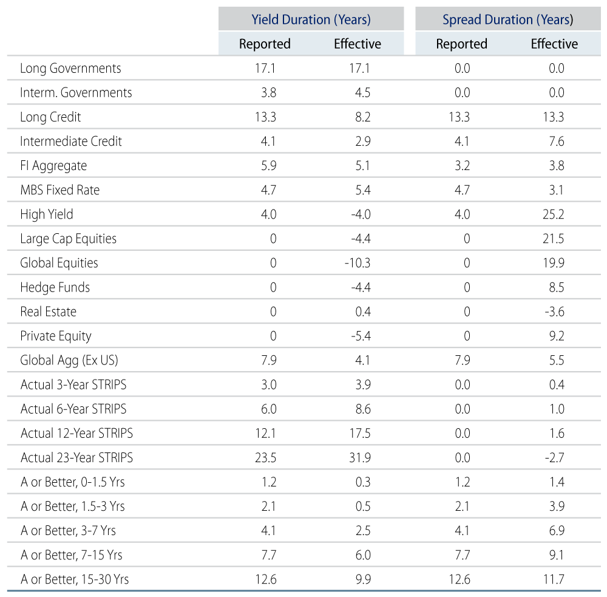The width and height of the screenshot is (607, 597).
Task: Select the FI Aggregate row label
Action: 53,166
